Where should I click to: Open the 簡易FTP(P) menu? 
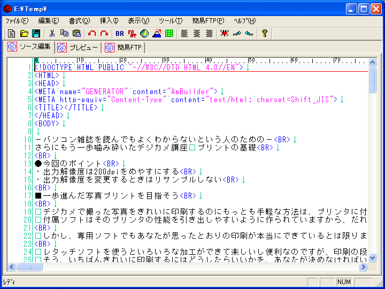(x=208, y=21)
